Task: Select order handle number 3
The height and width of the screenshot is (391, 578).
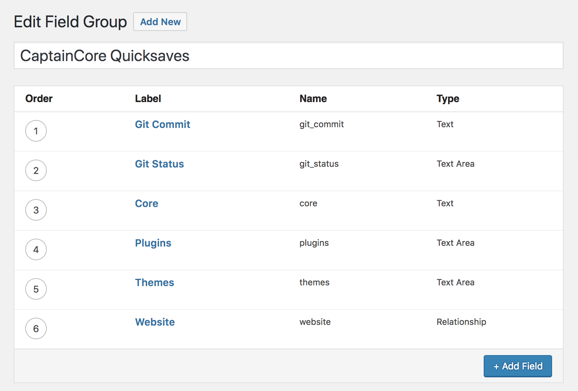Action: pos(36,210)
